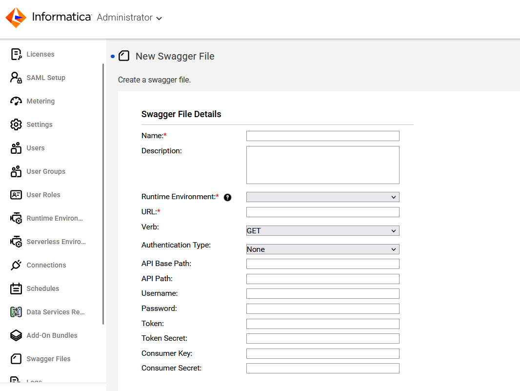
Task: Click the Runtime Environments sidebar icon
Action: click(16, 218)
